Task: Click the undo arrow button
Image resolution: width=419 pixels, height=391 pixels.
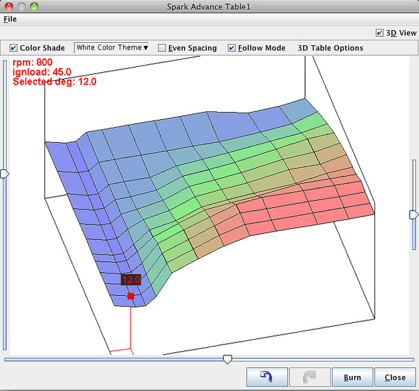Action: [x=267, y=377]
